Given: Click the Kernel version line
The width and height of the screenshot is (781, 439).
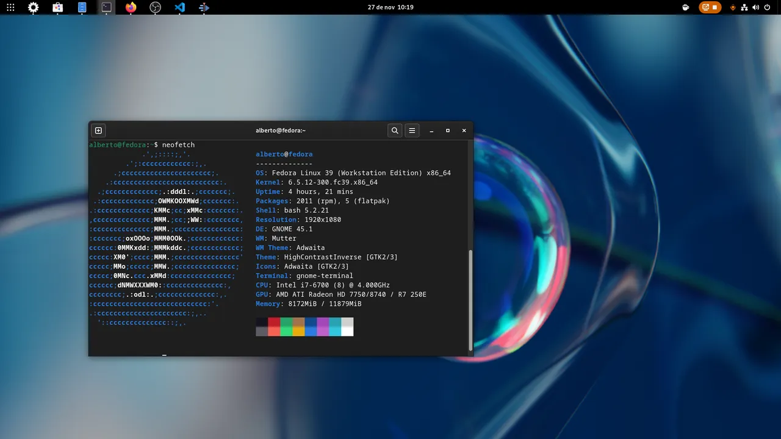Looking at the screenshot, I should pos(317,182).
